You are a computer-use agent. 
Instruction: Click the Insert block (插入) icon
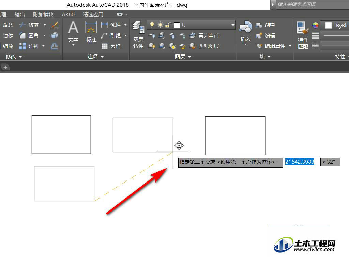(245, 31)
